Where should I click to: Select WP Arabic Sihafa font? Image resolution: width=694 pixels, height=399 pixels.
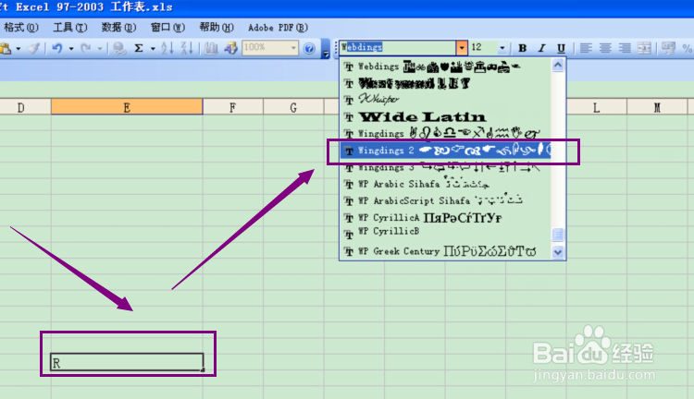pyautogui.click(x=446, y=184)
